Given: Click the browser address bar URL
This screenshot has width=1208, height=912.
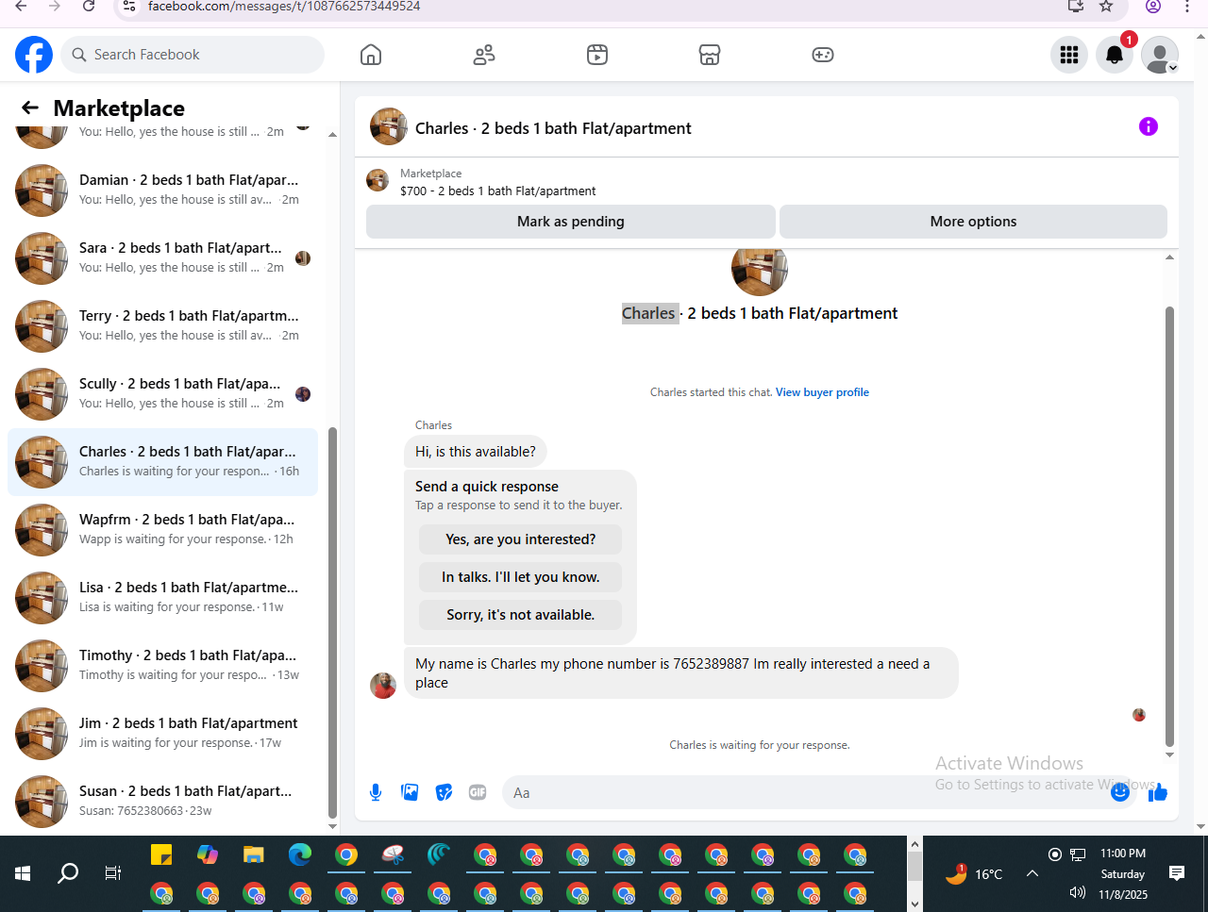Looking at the screenshot, I should [284, 7].
